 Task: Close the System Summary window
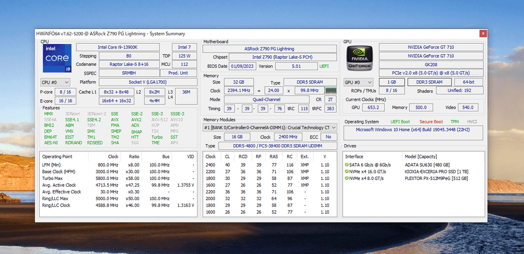coord(483,33)
